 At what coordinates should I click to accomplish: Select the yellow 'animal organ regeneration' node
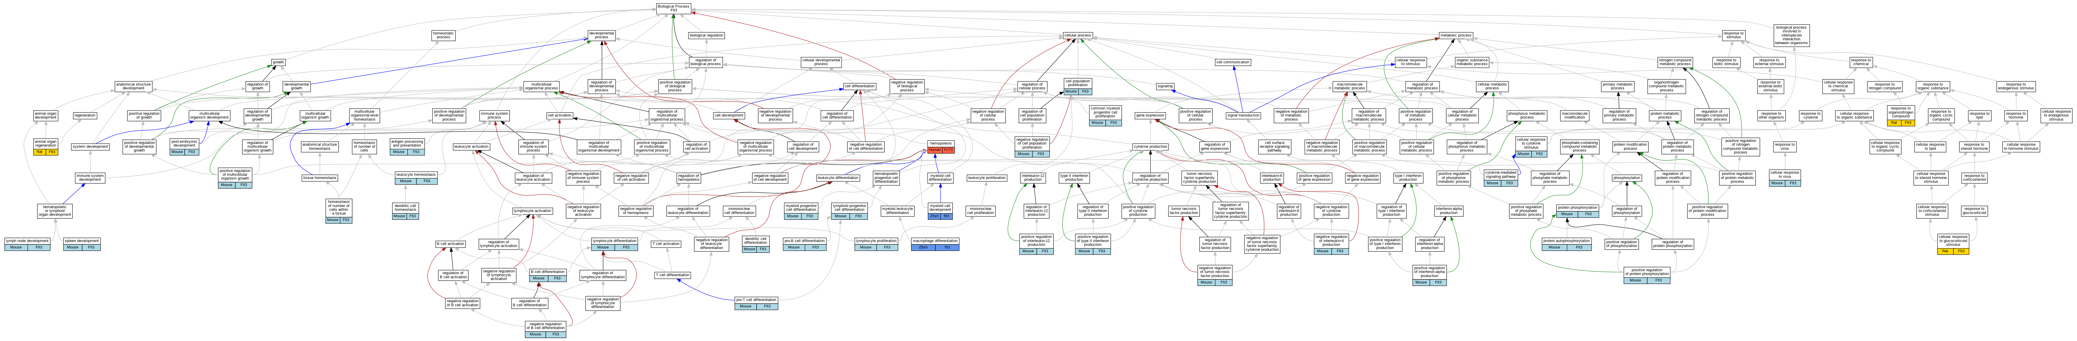click(x=45, y=147)
